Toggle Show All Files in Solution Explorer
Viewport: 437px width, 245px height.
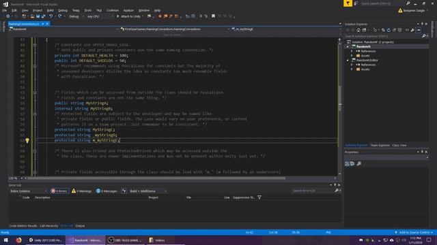[399, 30]
